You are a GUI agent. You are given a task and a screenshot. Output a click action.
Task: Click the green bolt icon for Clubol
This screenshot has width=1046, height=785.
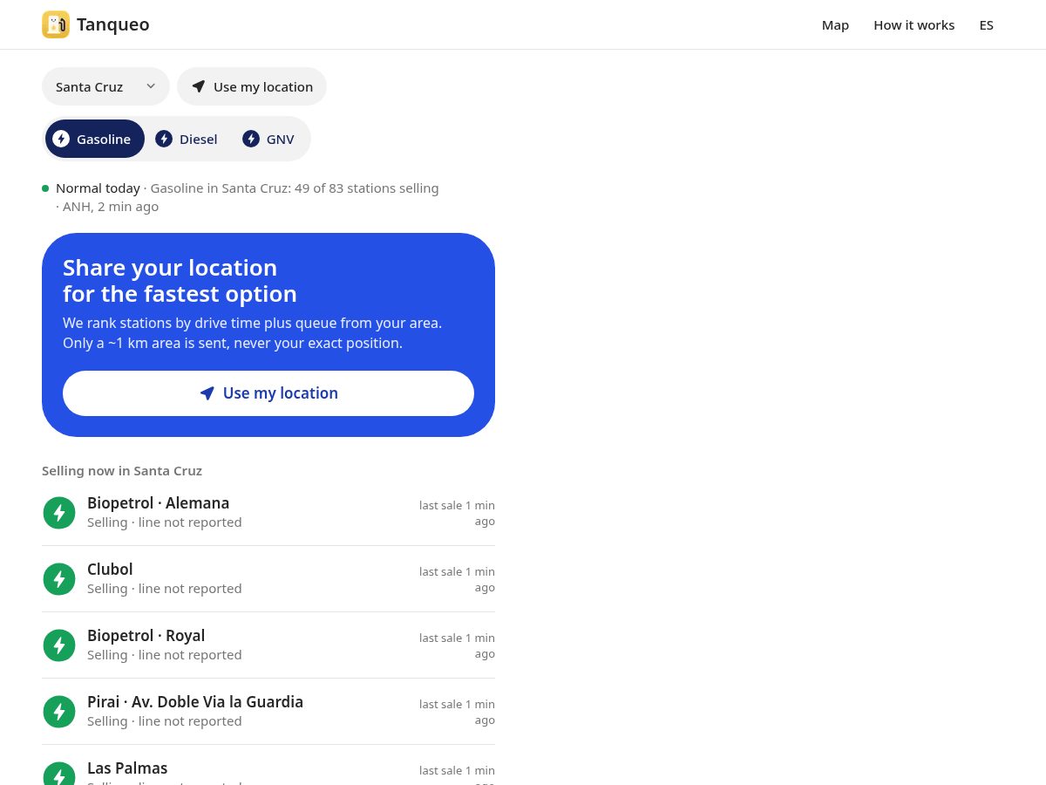pos(59,579)
